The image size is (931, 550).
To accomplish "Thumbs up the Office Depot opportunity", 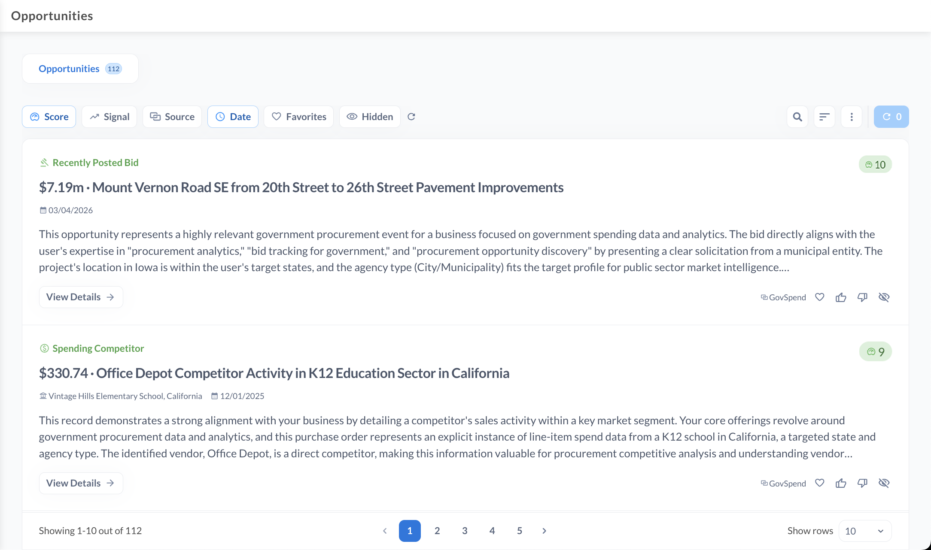I will point(841,484).
